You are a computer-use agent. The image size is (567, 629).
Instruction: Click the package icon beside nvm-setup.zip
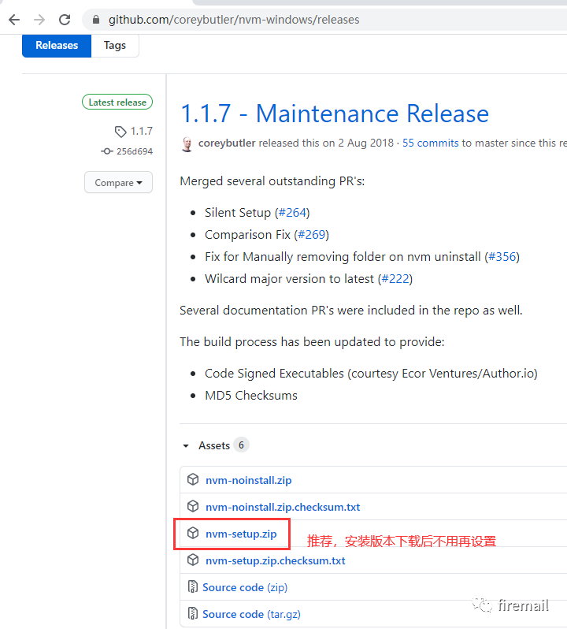193,533
